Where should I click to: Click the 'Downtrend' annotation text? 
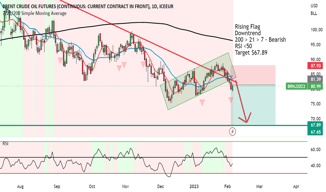point(248,33)
